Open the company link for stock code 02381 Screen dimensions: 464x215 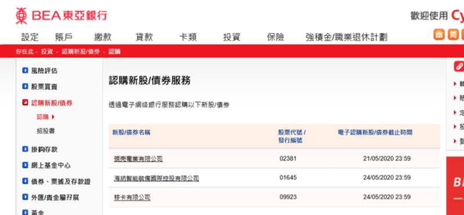(x=139, y=159)
